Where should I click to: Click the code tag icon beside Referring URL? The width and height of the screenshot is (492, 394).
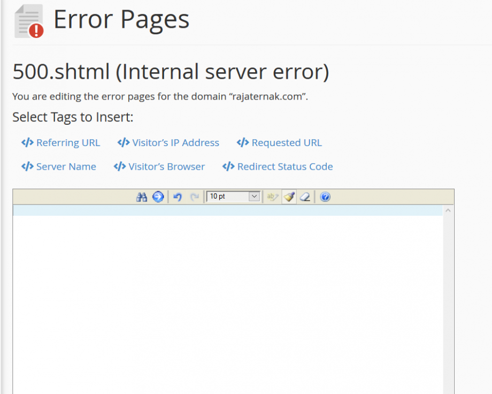(x=28, y=142)
